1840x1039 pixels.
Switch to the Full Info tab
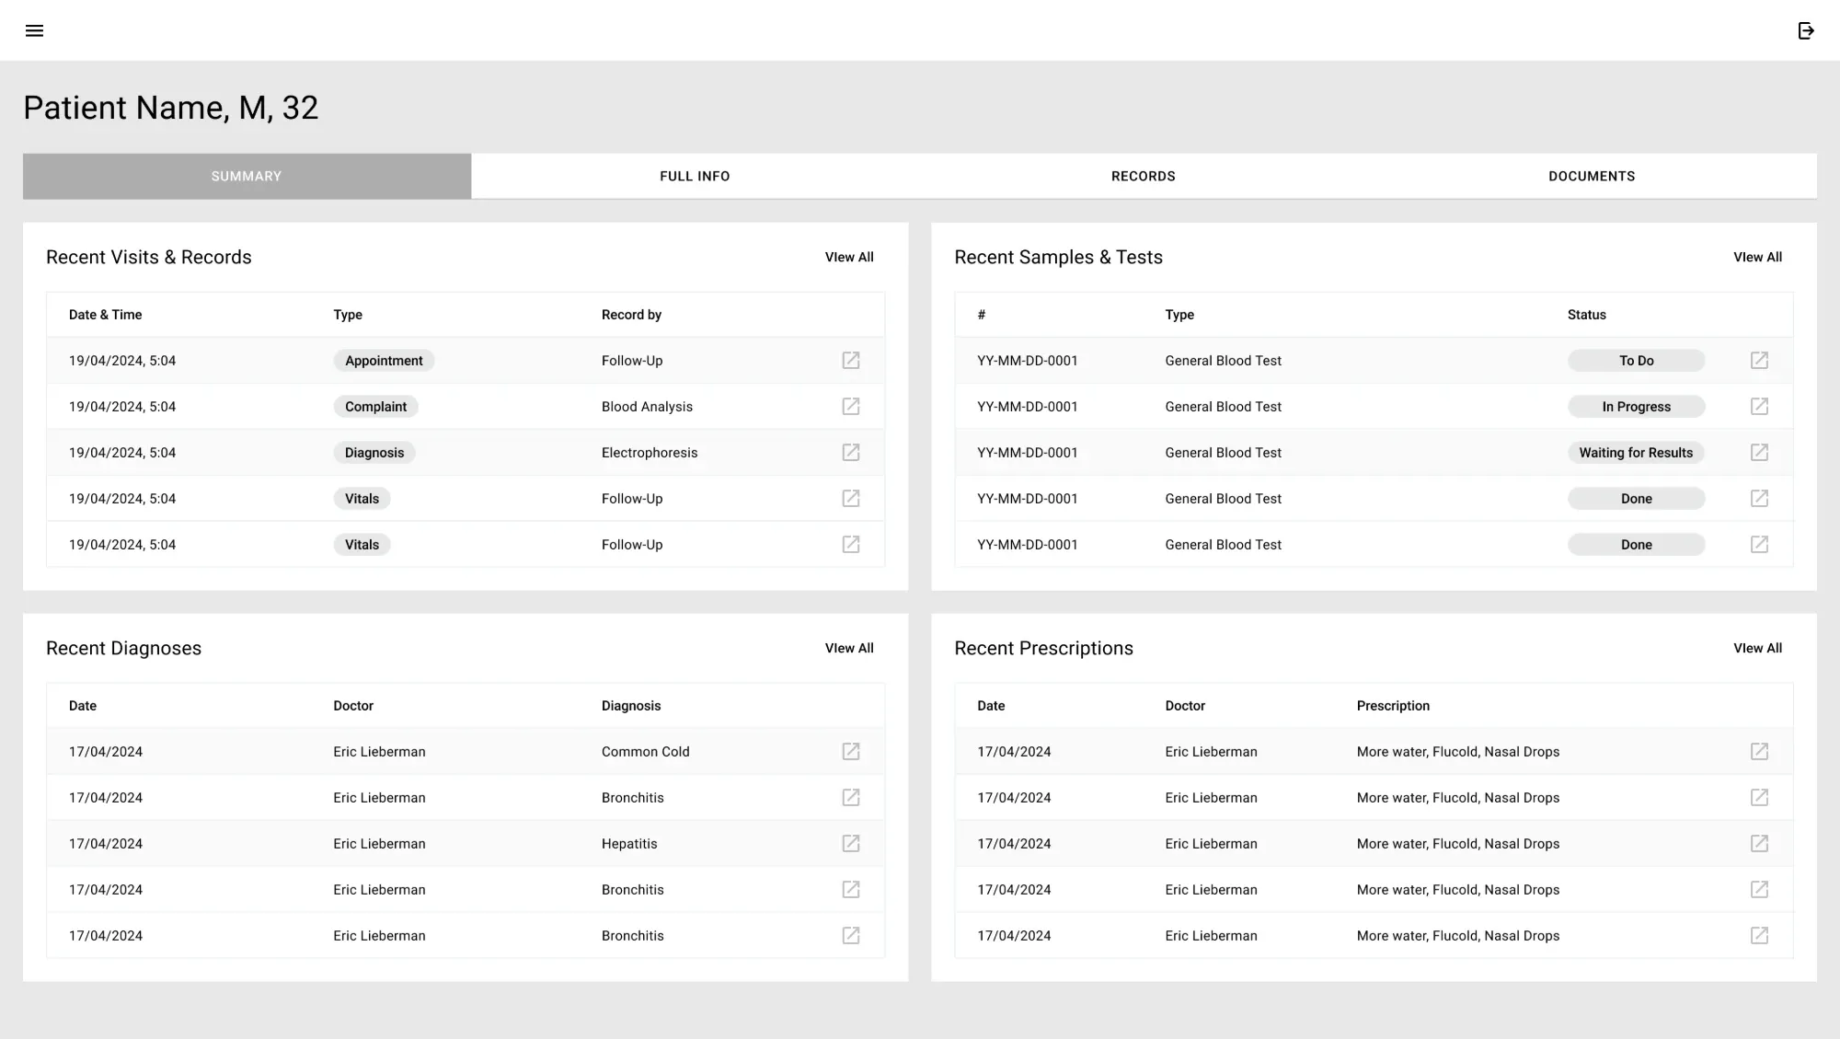click(695, 176)
